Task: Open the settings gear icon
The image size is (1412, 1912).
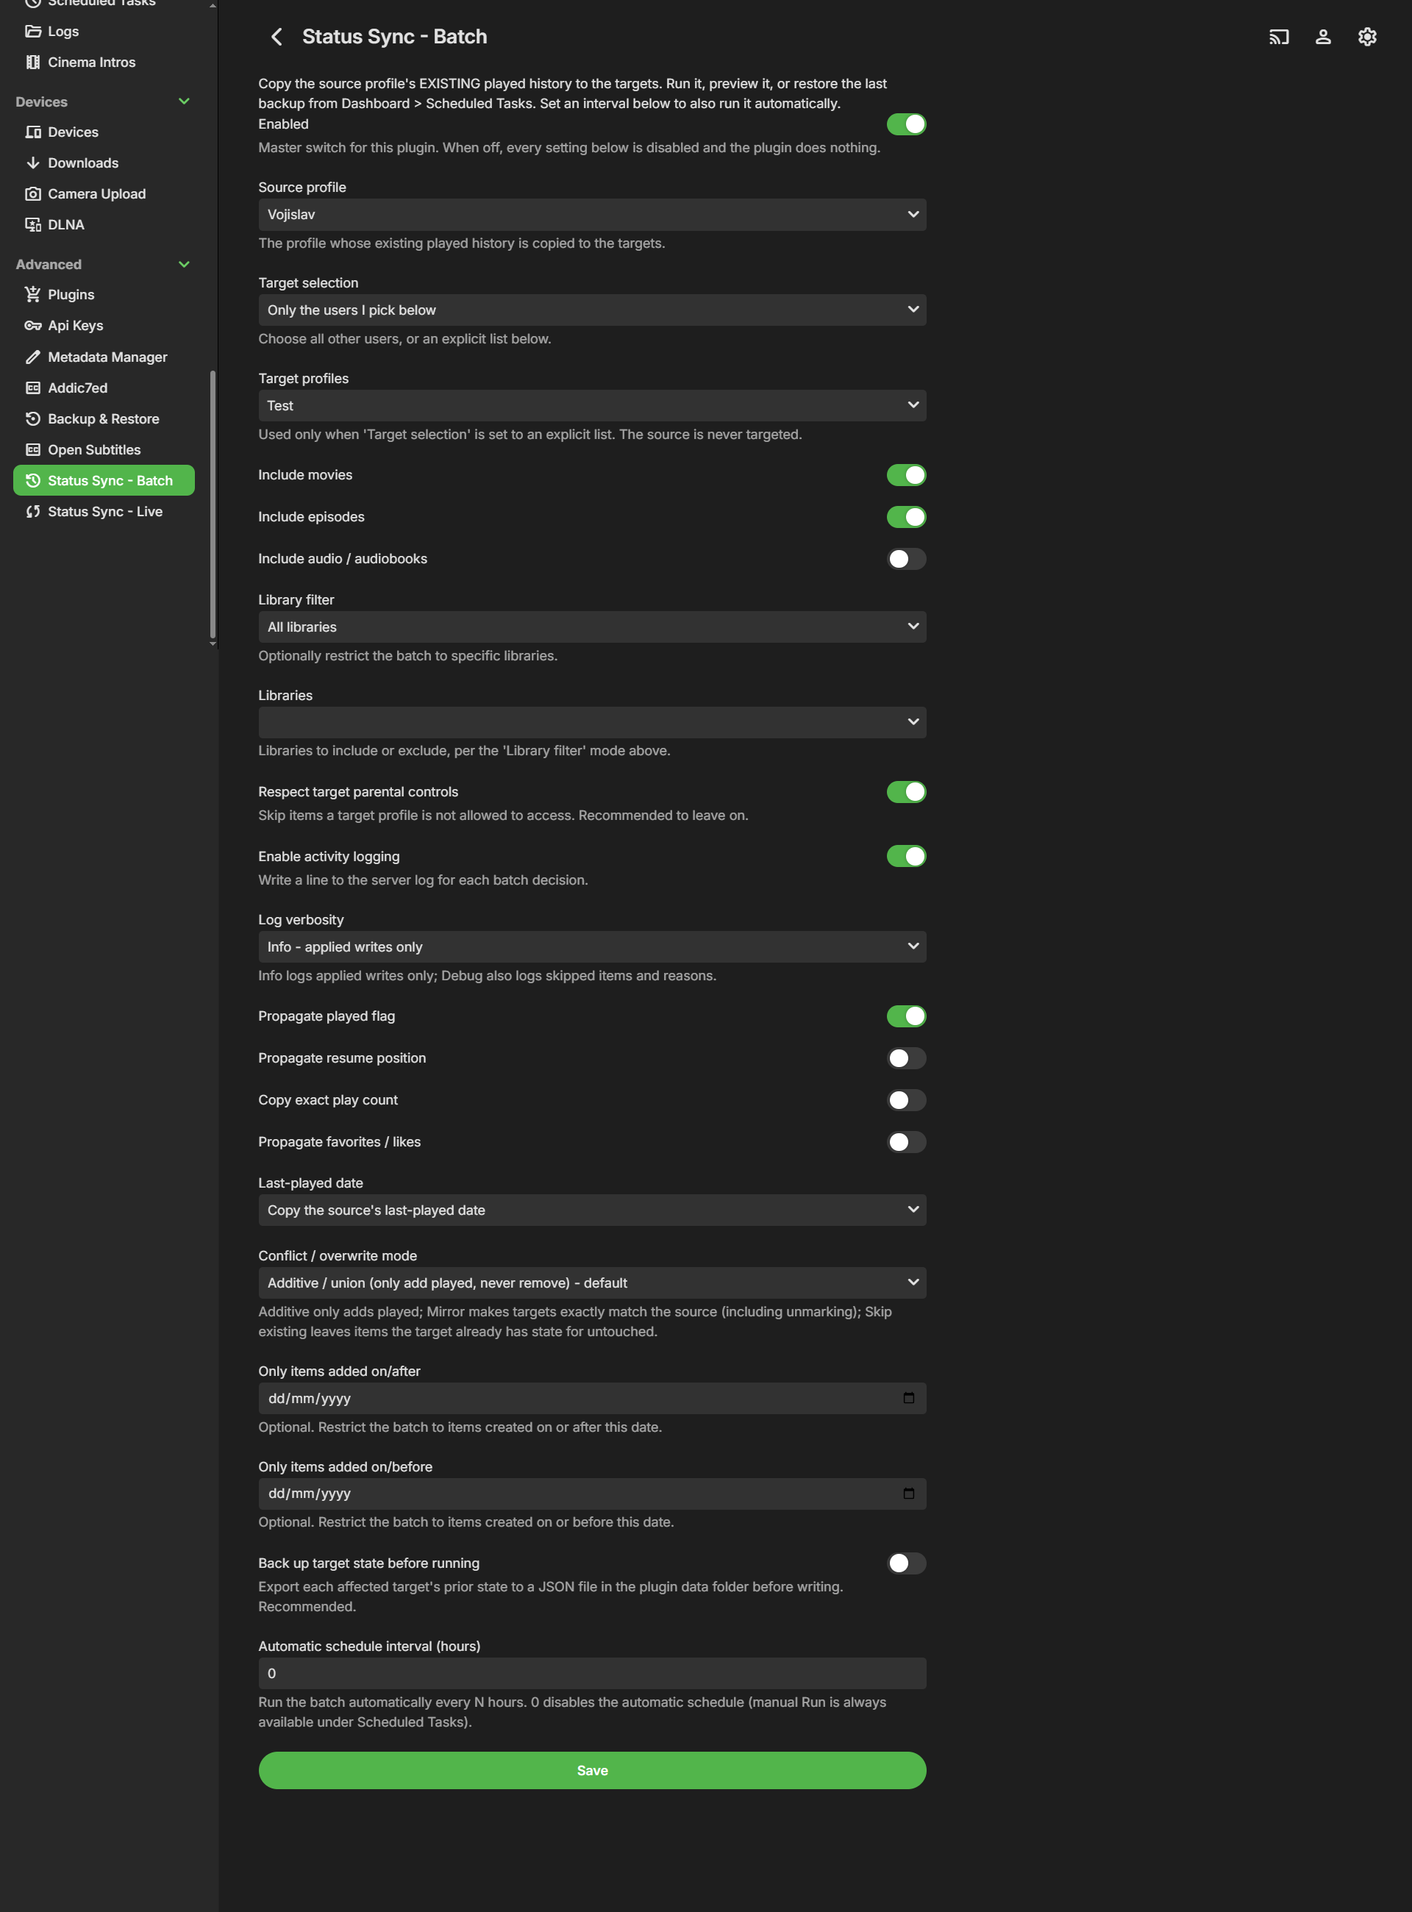Action: (1368, 37)
